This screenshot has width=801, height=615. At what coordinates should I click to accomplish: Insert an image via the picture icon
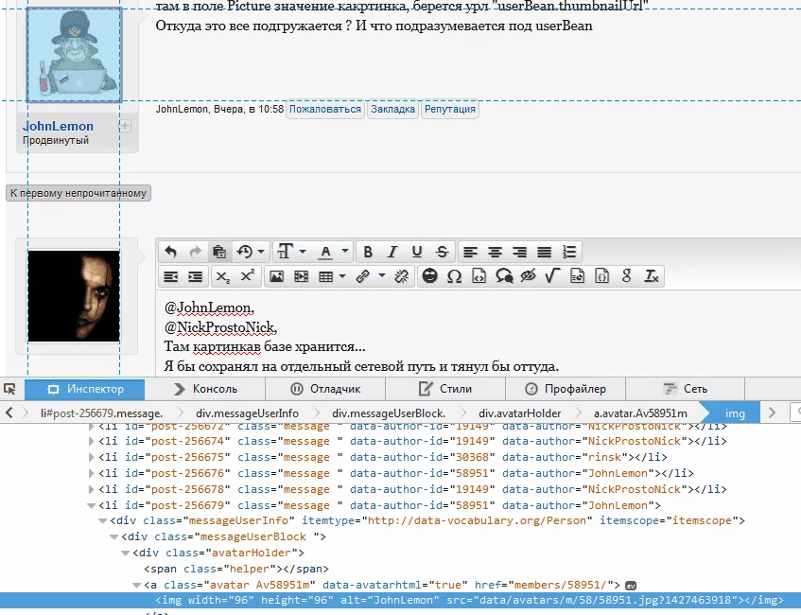click(x=276, y=277)
